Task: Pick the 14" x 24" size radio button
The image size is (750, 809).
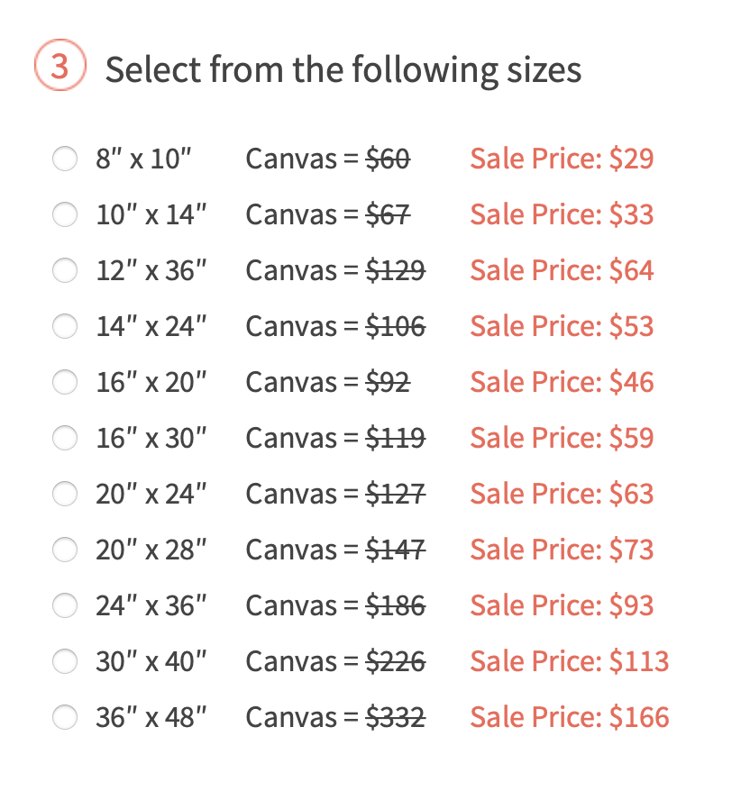Action: coord(65,327)
